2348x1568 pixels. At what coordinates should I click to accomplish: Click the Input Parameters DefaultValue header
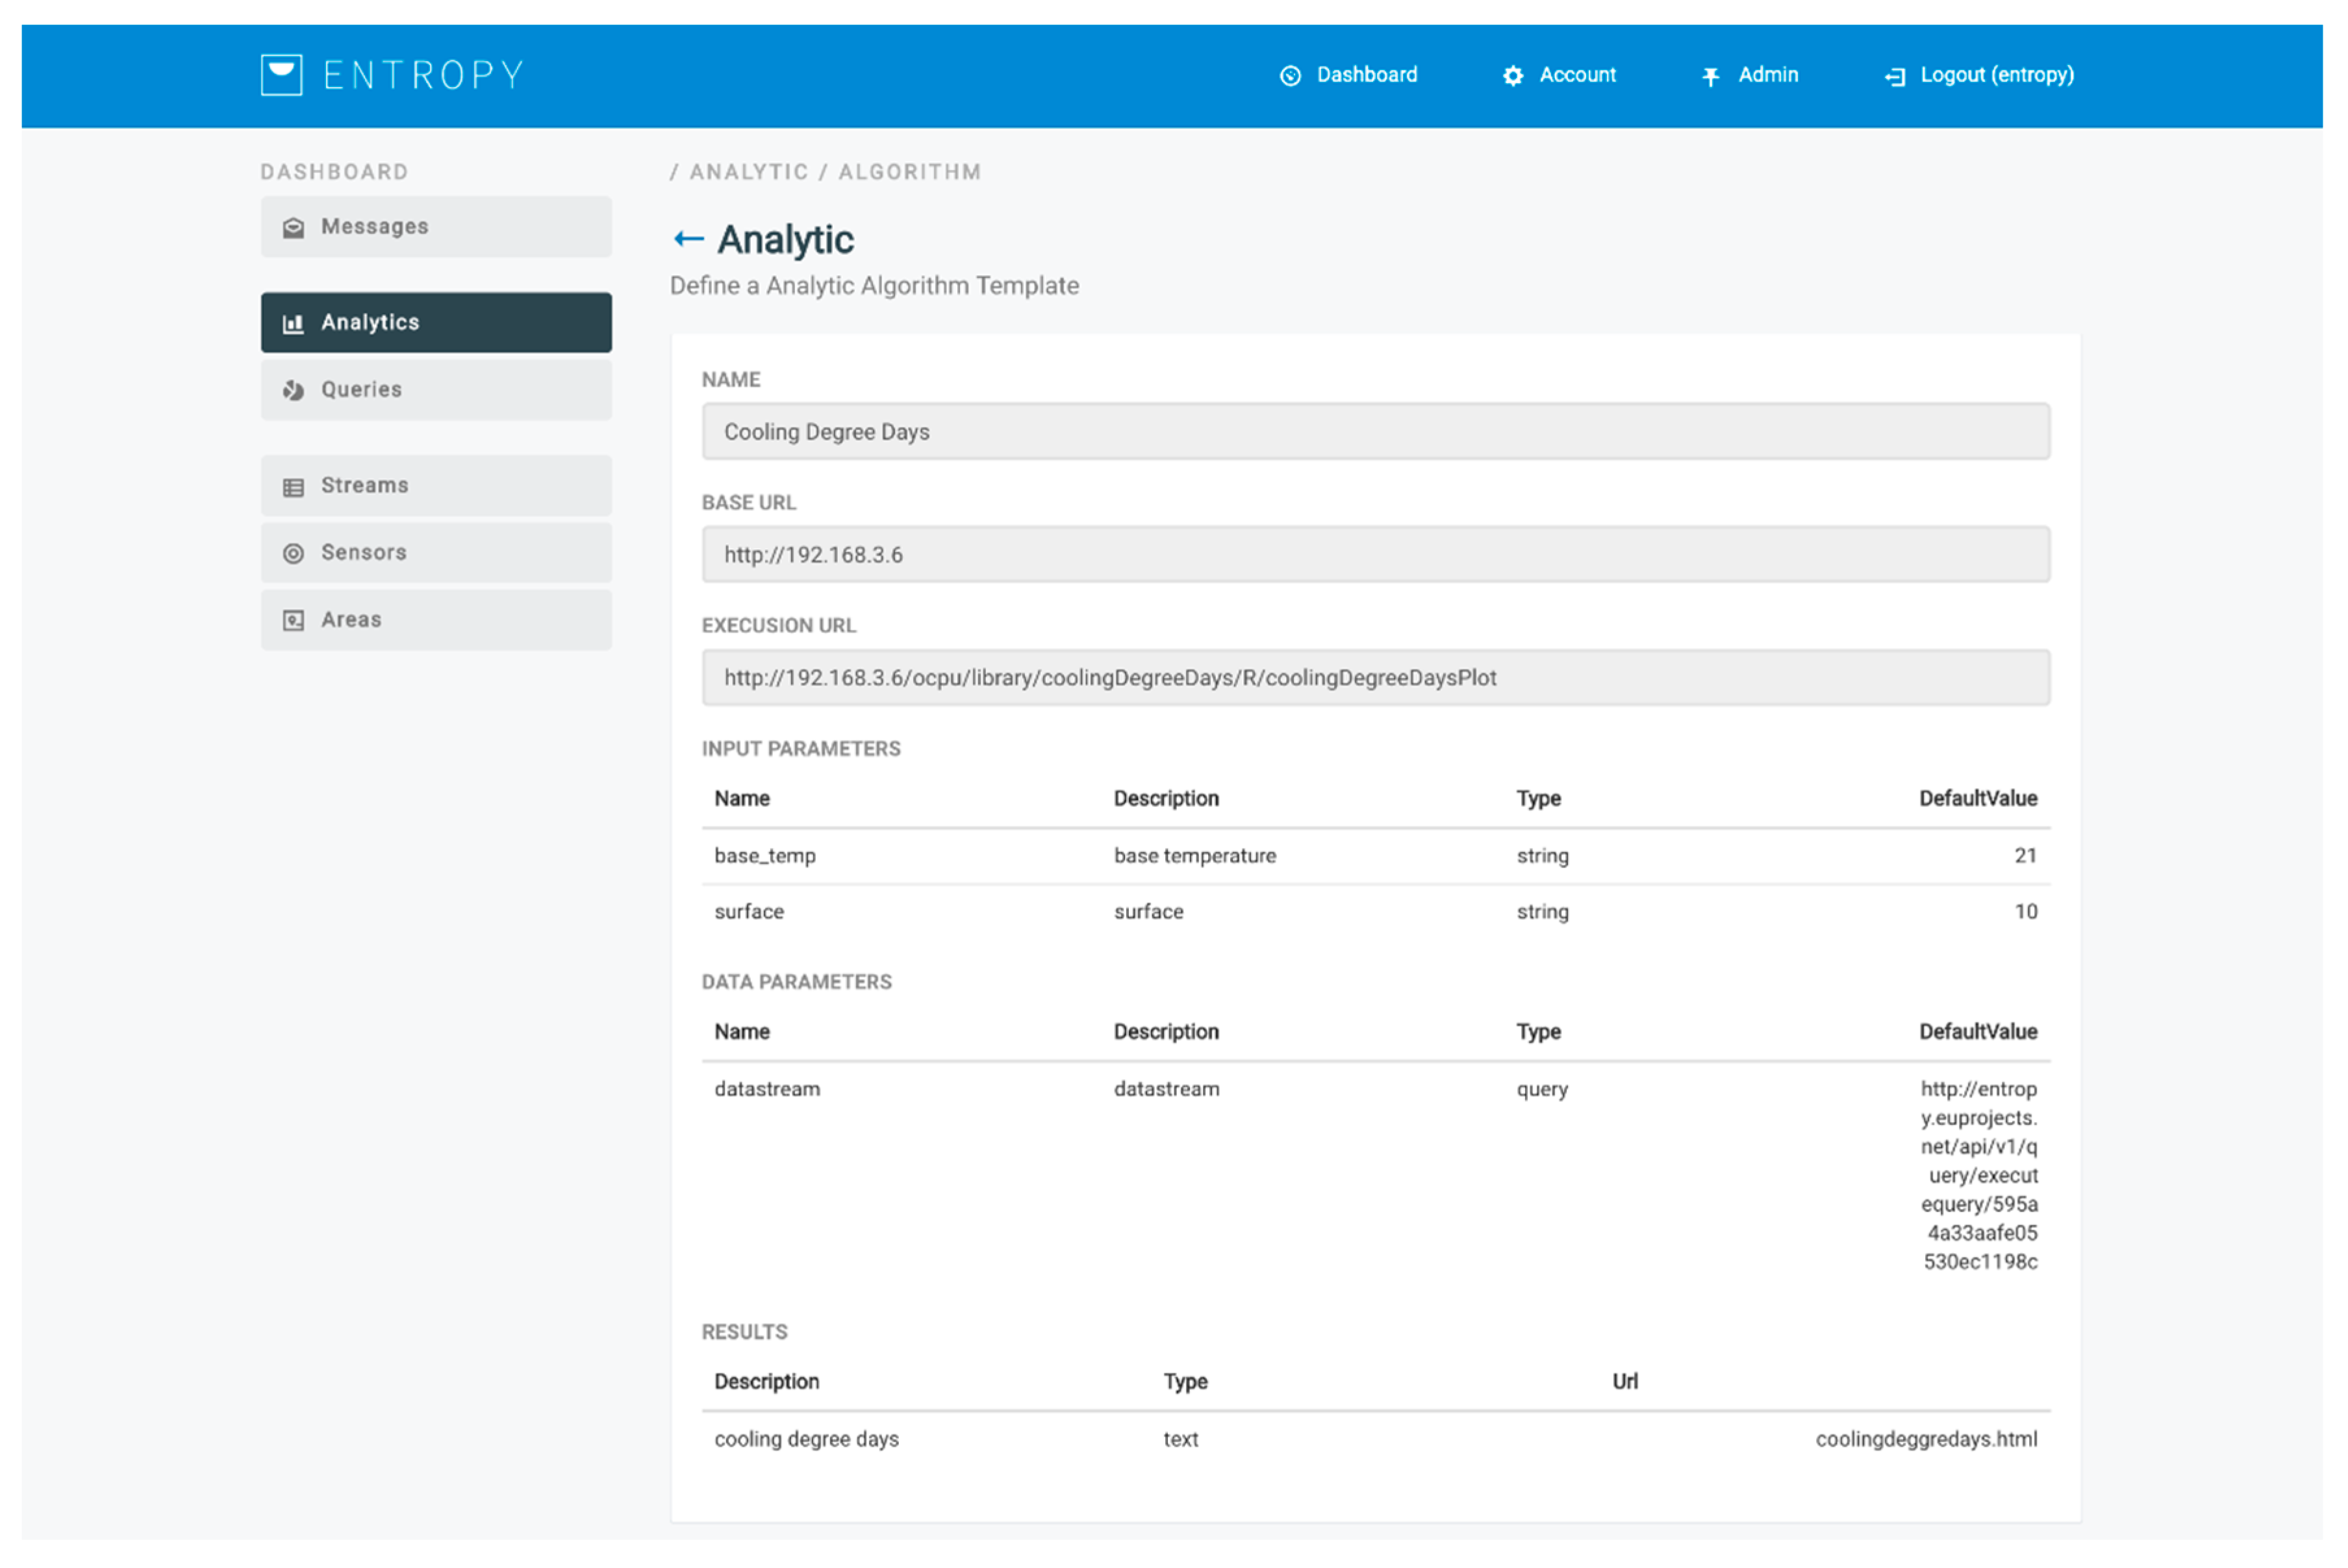[1977, 798]
